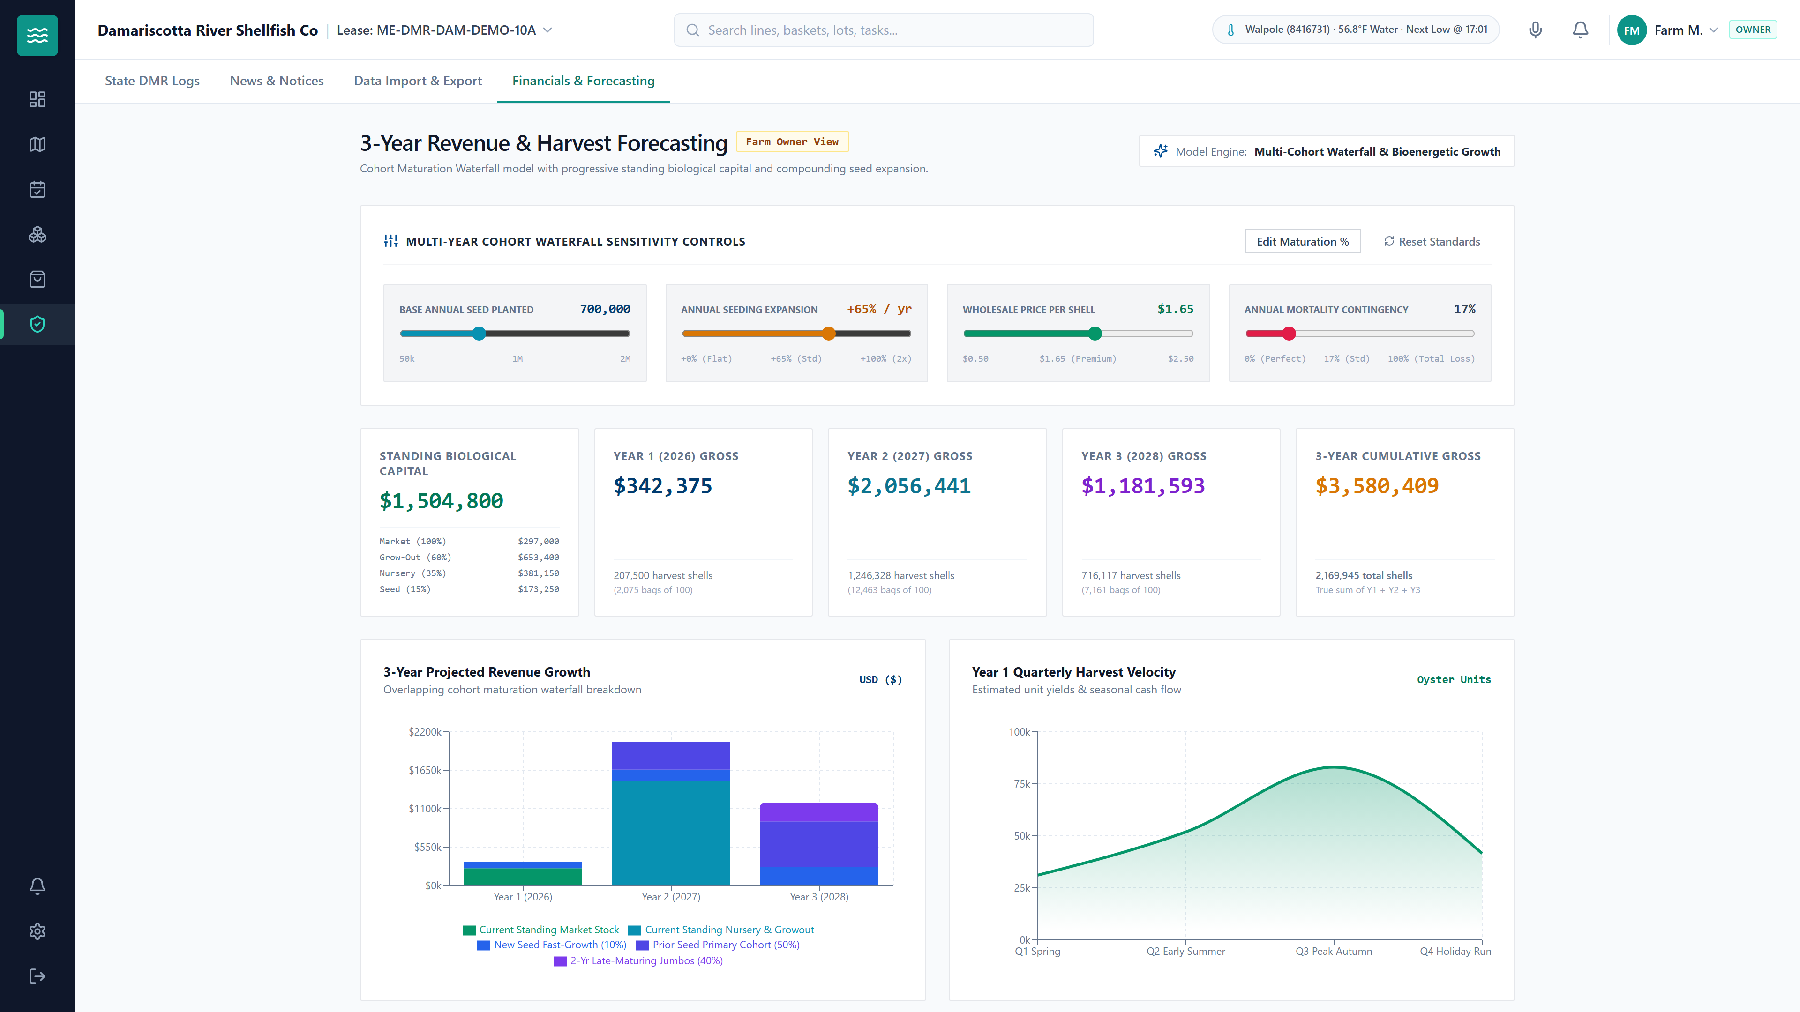Open the map icon in sidebar
The width and height of the screenshot is (1800, 1012).
pyautogui.click(x=37, y=144)
